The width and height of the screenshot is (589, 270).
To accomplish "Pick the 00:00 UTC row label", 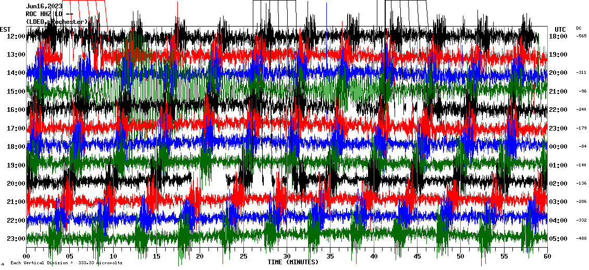I will click(x=558, y=147).
